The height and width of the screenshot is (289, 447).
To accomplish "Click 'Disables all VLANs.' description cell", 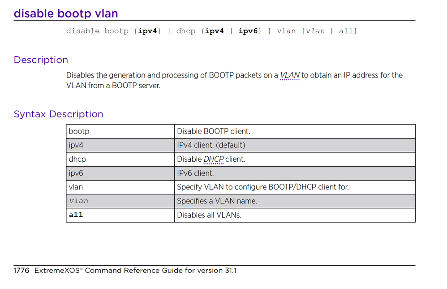I will pos(295,215).
